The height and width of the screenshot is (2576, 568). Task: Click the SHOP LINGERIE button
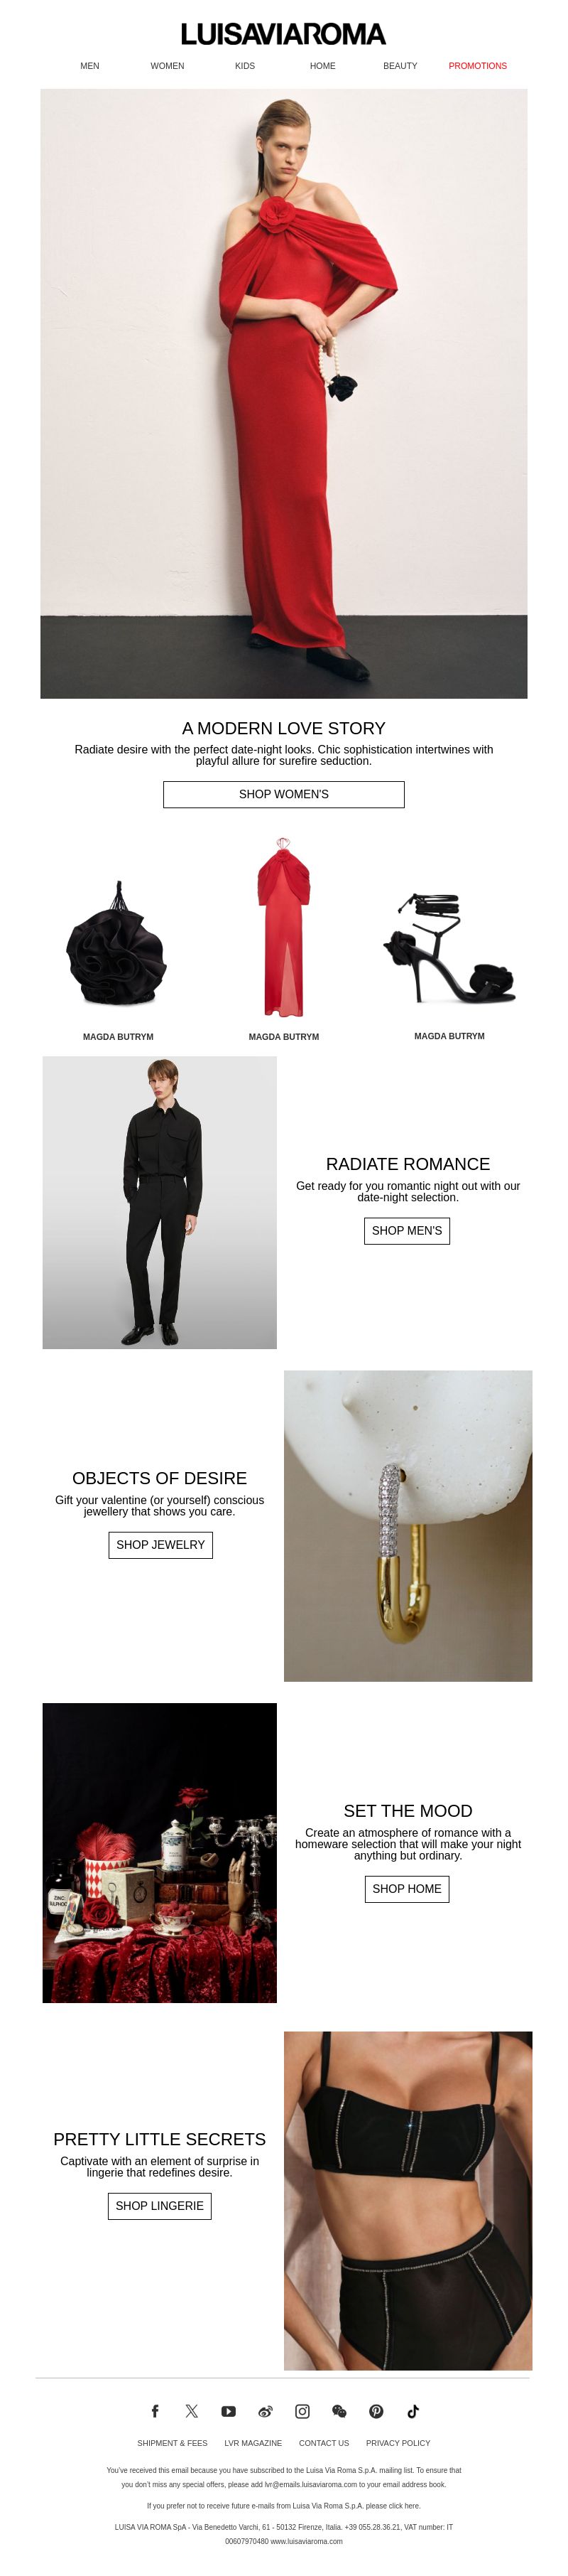(160, 2205)
